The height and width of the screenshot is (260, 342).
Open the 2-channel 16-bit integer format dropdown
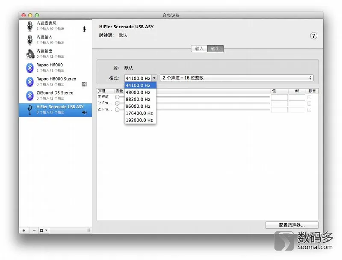point(237,78)
